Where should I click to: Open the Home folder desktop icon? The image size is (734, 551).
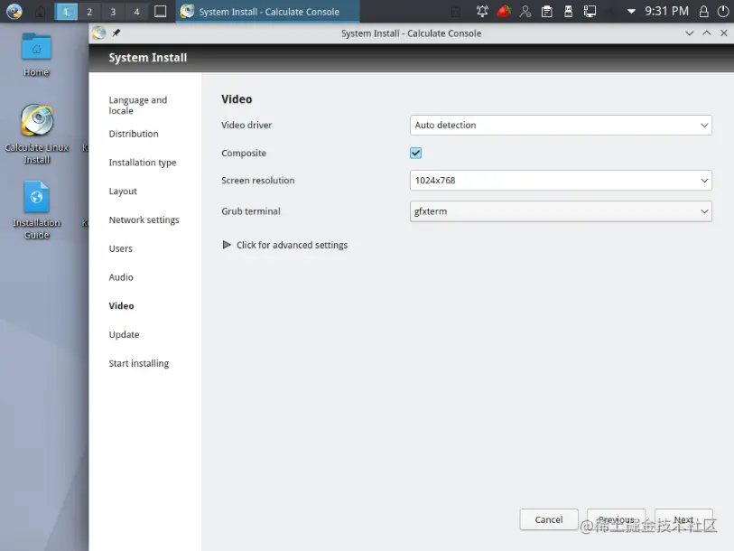tap(36, 54)
